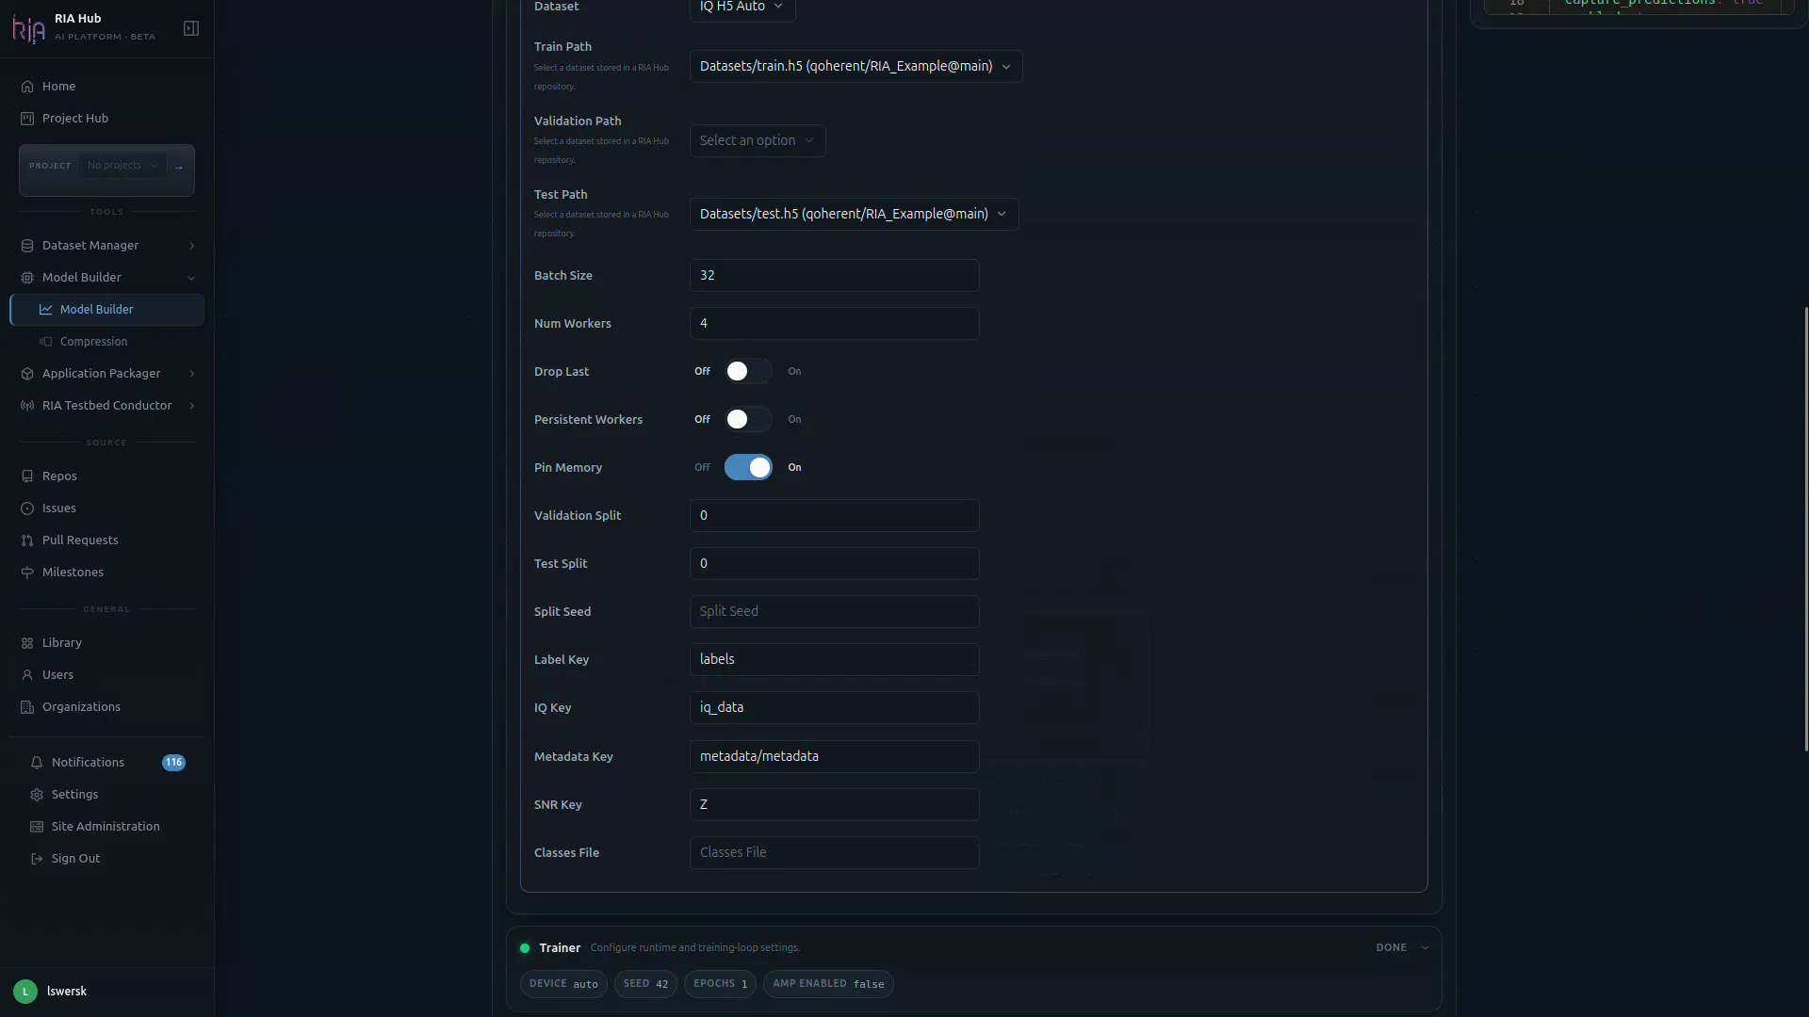Click the Repos icon
Viewport: 1809px width, 1017px height.
coord(27,476)
